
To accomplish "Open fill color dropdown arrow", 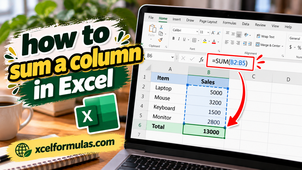I will coord(209,41).
